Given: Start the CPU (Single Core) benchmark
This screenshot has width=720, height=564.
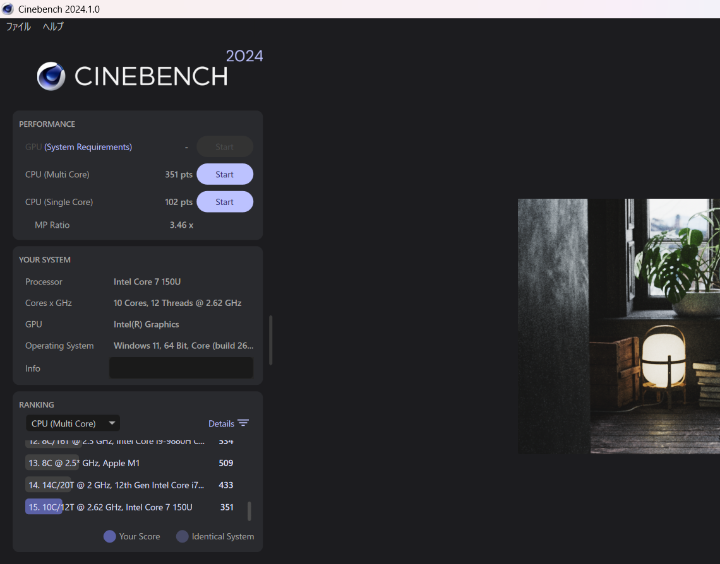Looking at the screenshot, I should (x=225, y=202).
